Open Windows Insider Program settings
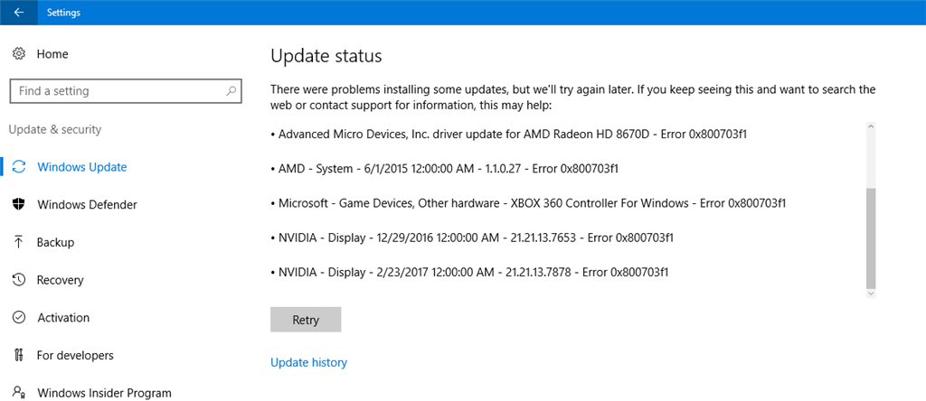 [x=105, y=393]
